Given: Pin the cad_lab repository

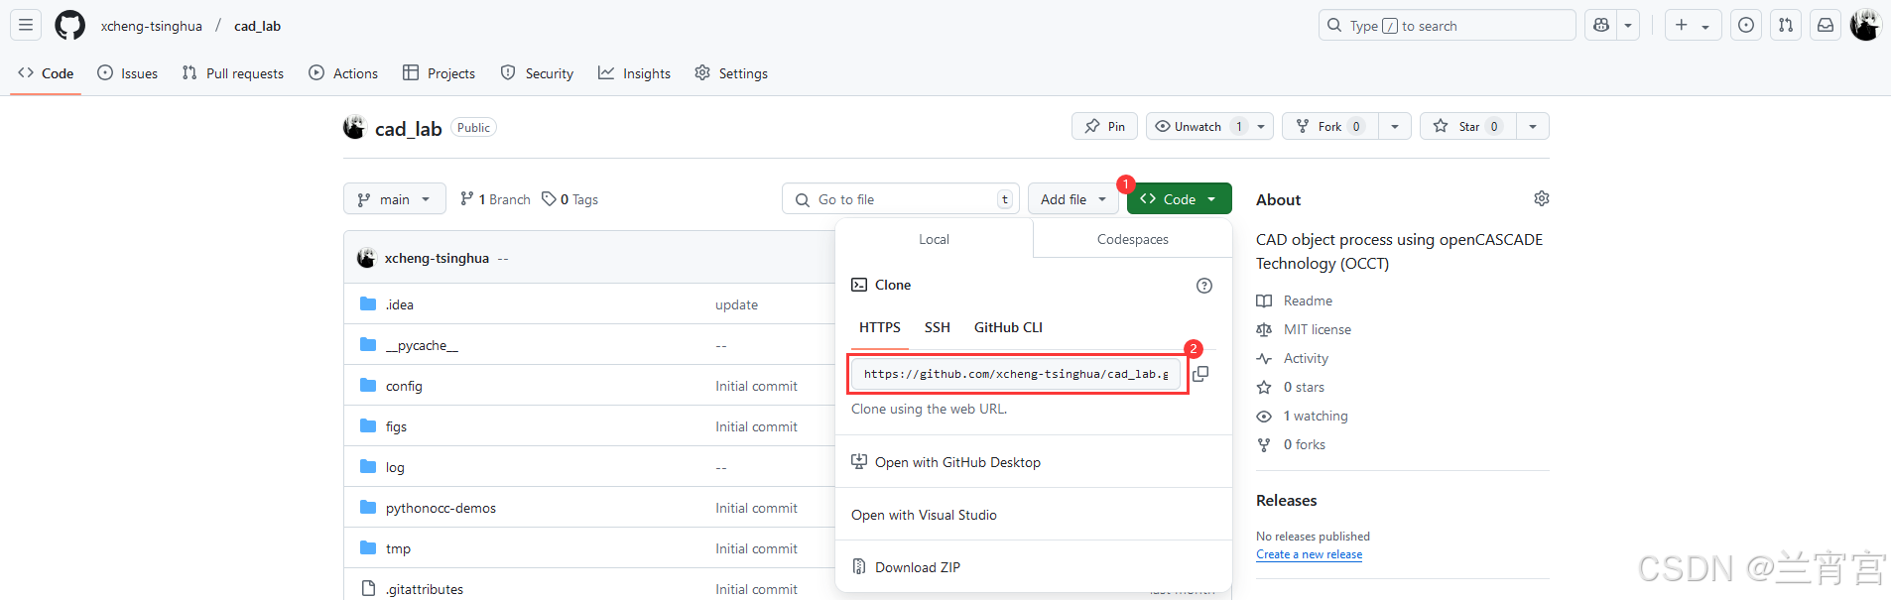Looking at the screenshot, I should 1104,126.
